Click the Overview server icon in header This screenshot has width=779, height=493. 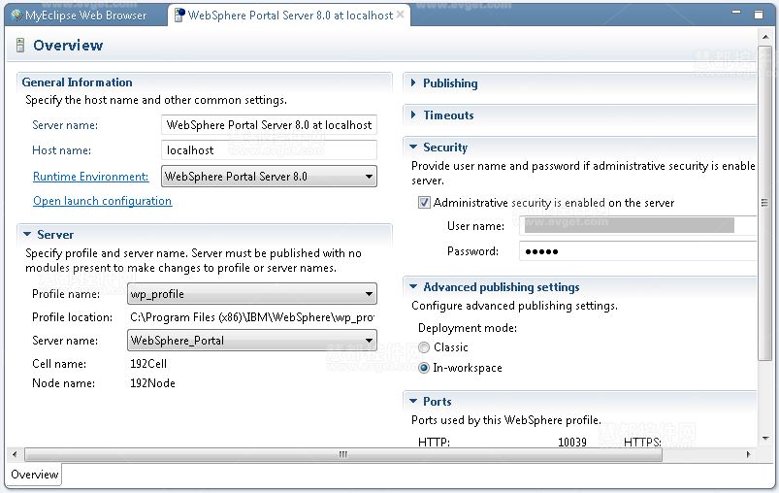tap(19, 46)
